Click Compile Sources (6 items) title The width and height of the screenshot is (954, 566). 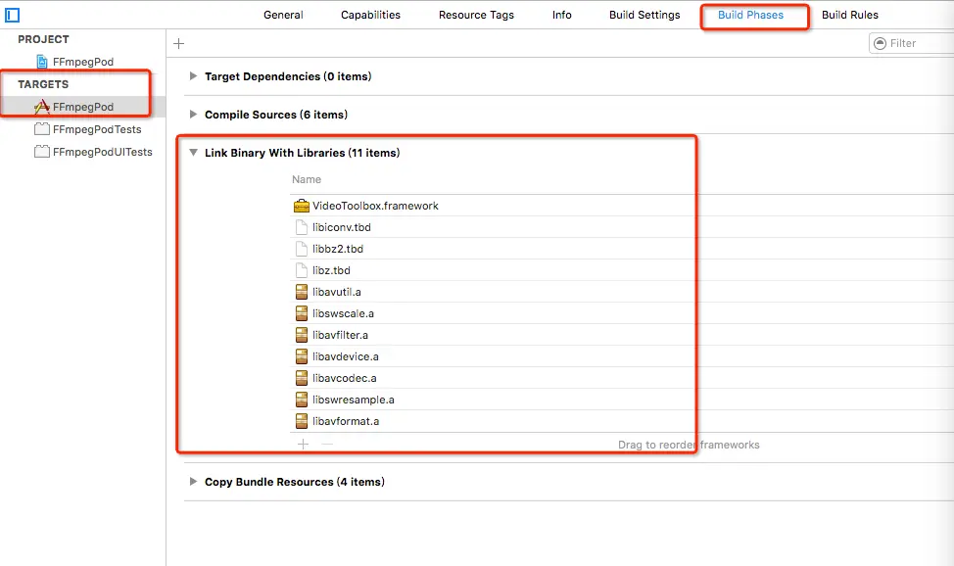[275, 115]
